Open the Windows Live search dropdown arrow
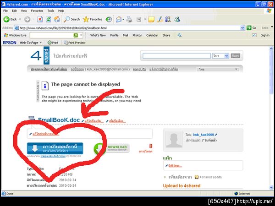 (x=81, y=35)
